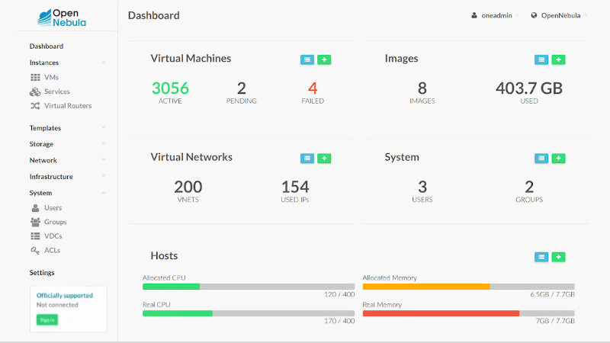Collapse the System sidebar section

[103, 193]
